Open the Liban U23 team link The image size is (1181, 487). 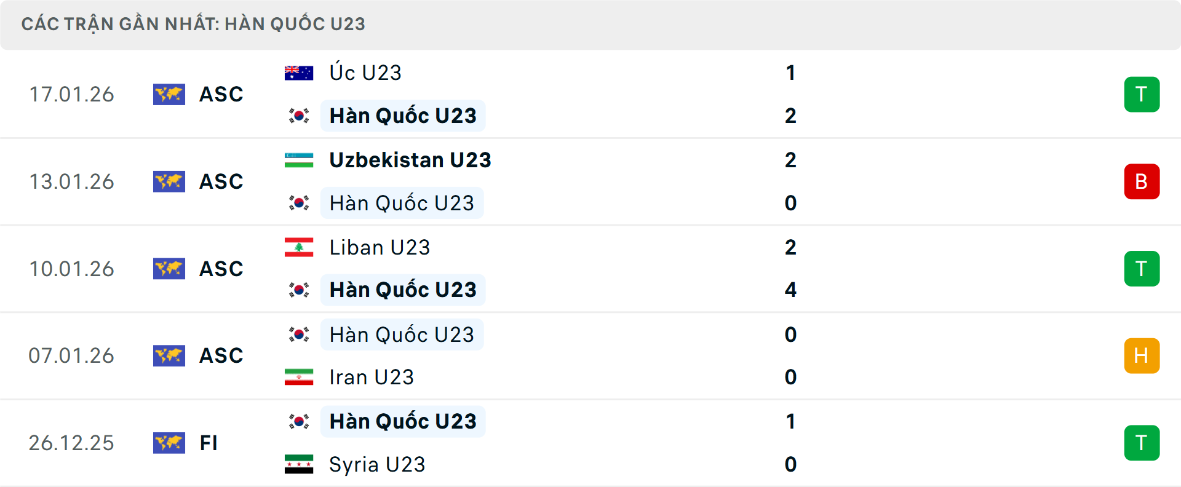coord(380,247)
